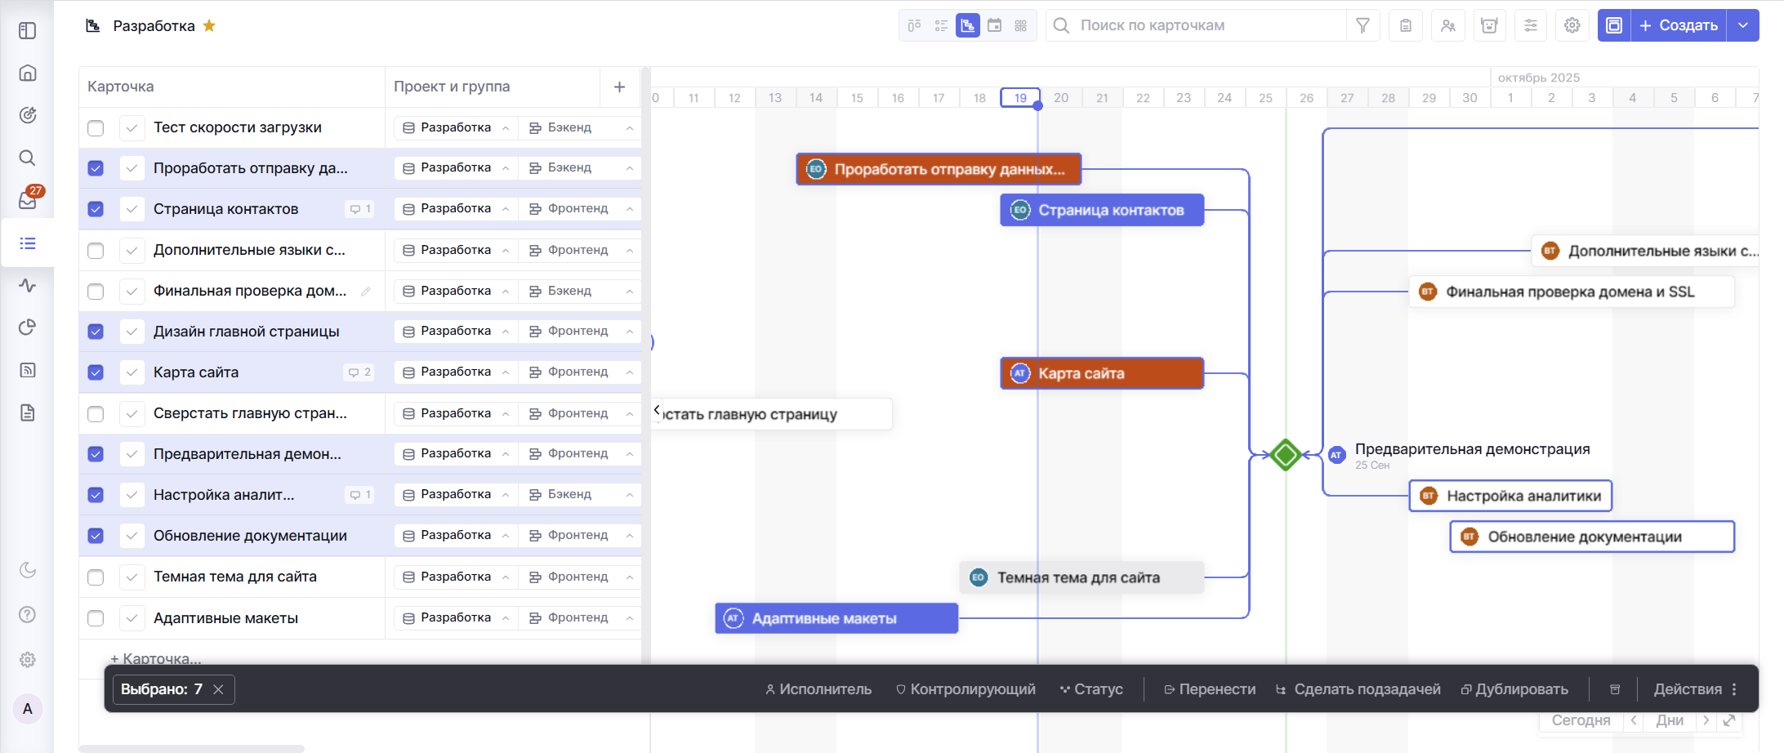Click the archive icon in top toolbar
The height and width of the screenshot is (753, 1784).
click(x=1489, y=25)
